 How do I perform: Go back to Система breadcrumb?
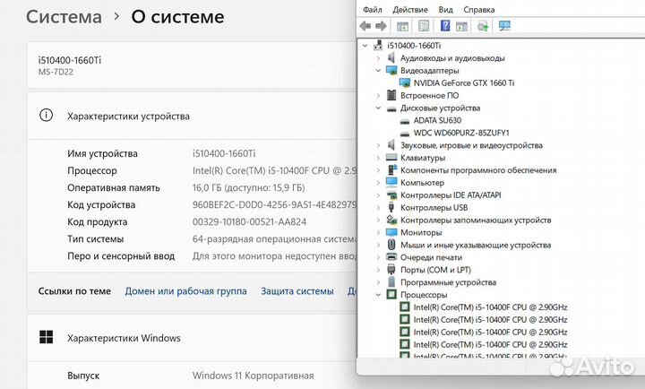(x=64, y=17)
